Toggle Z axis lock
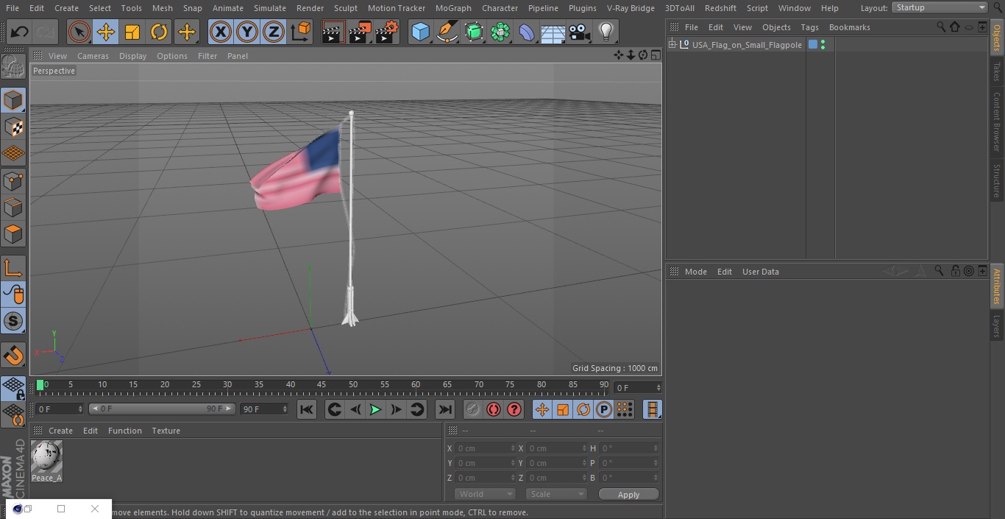1005x519 pixels. click(274, 32)
